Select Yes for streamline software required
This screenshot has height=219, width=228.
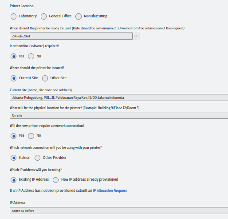click(x=13, y=57)
